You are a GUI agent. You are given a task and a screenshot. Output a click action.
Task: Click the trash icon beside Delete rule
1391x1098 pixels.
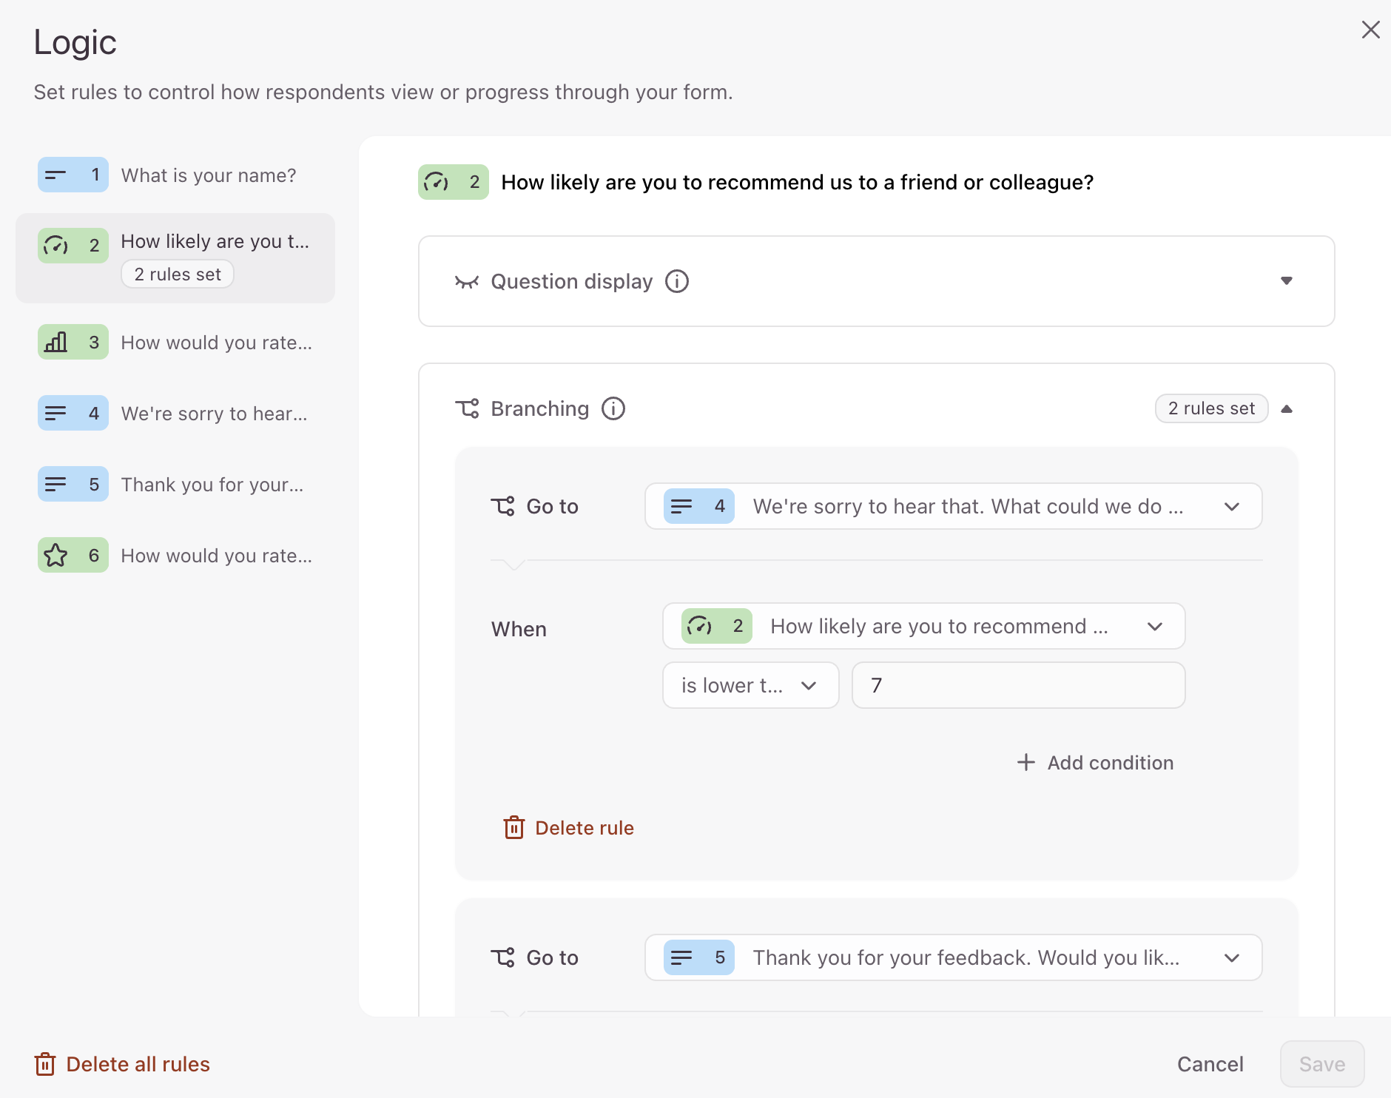[514, 827]
